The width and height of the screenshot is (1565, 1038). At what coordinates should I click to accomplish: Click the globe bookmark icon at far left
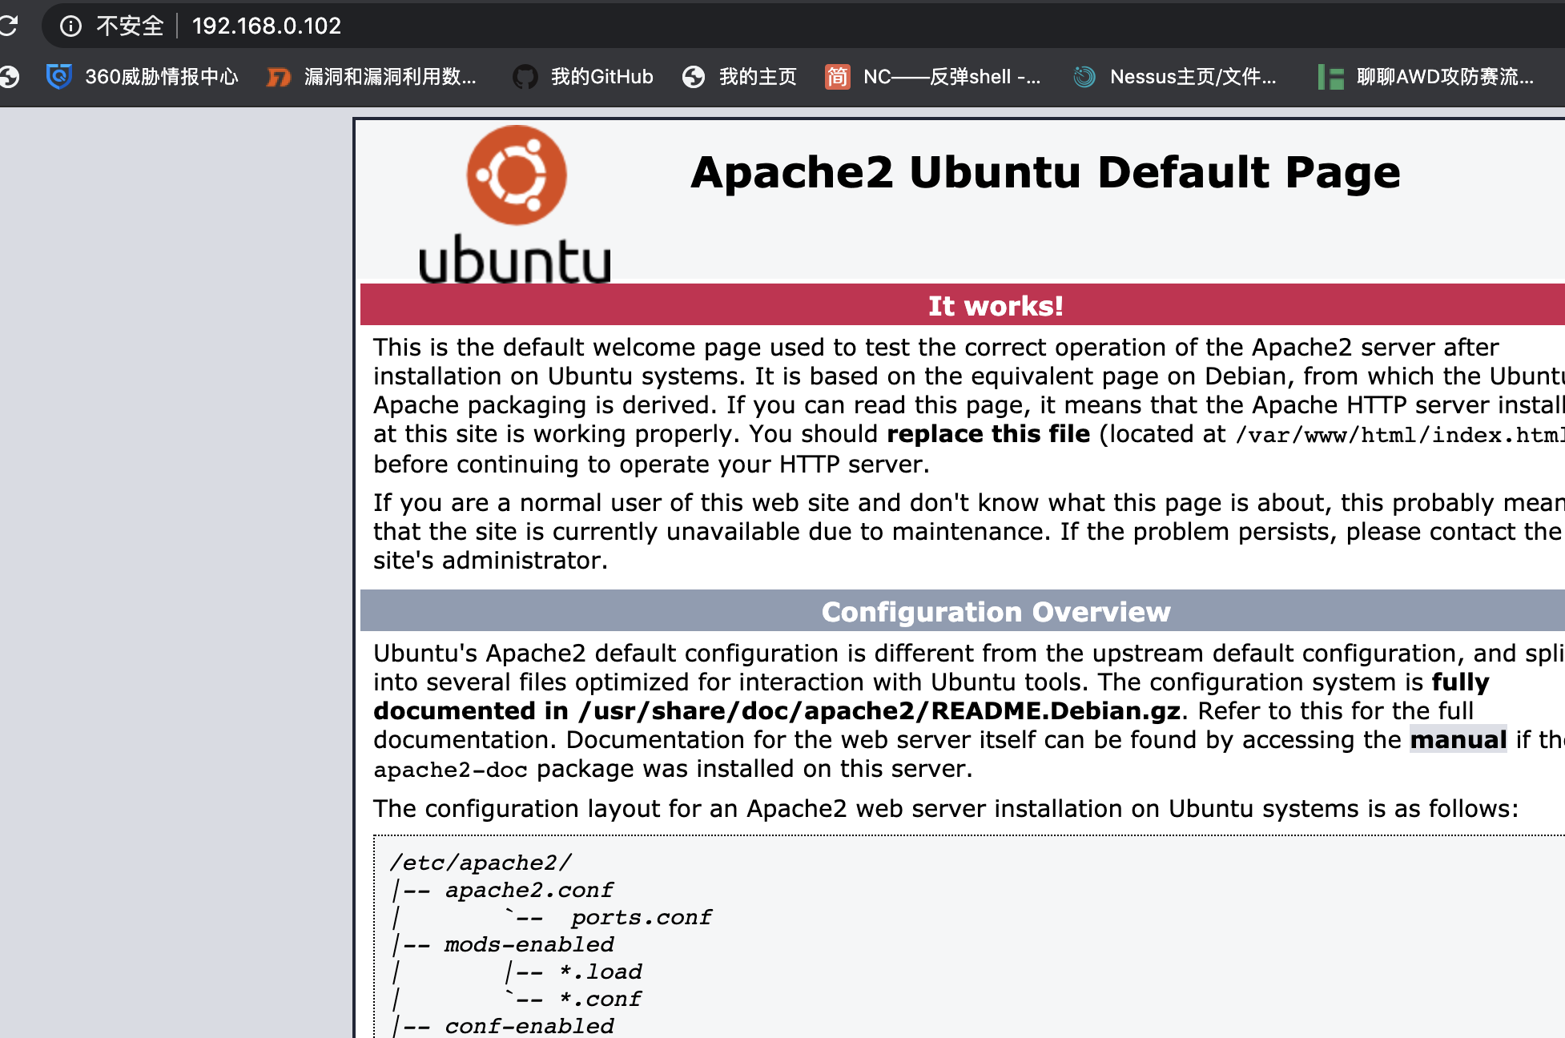click(x=10, y=77)
